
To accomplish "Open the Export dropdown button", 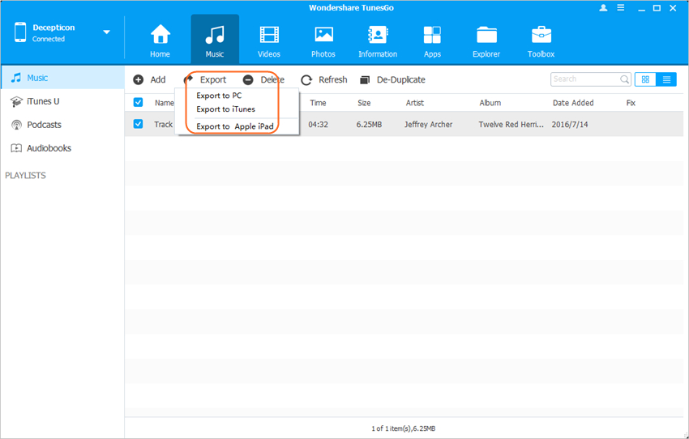I will pyautogui.click(x=206, y=79).
